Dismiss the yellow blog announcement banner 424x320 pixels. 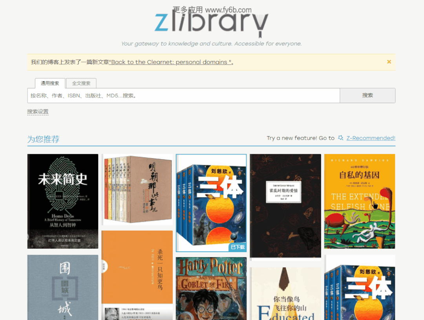click(x=389, y=62)
